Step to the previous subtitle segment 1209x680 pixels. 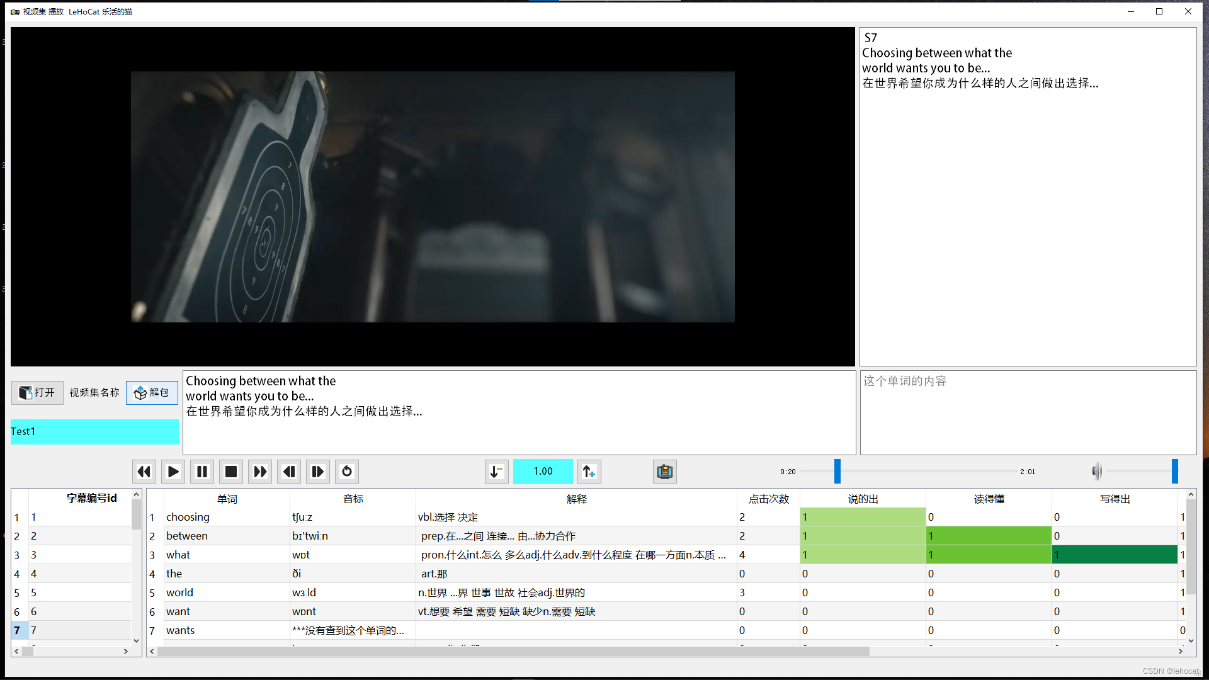pyautogui.click(x=289, y=472)
